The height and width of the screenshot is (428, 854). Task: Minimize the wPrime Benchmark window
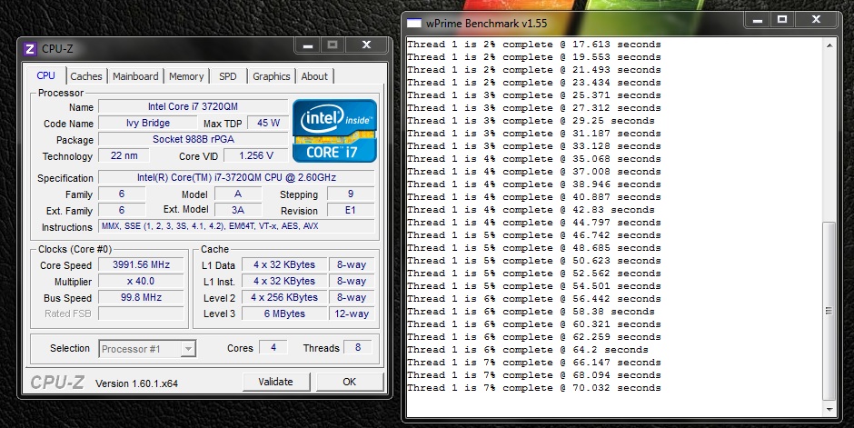pos(758,20)
